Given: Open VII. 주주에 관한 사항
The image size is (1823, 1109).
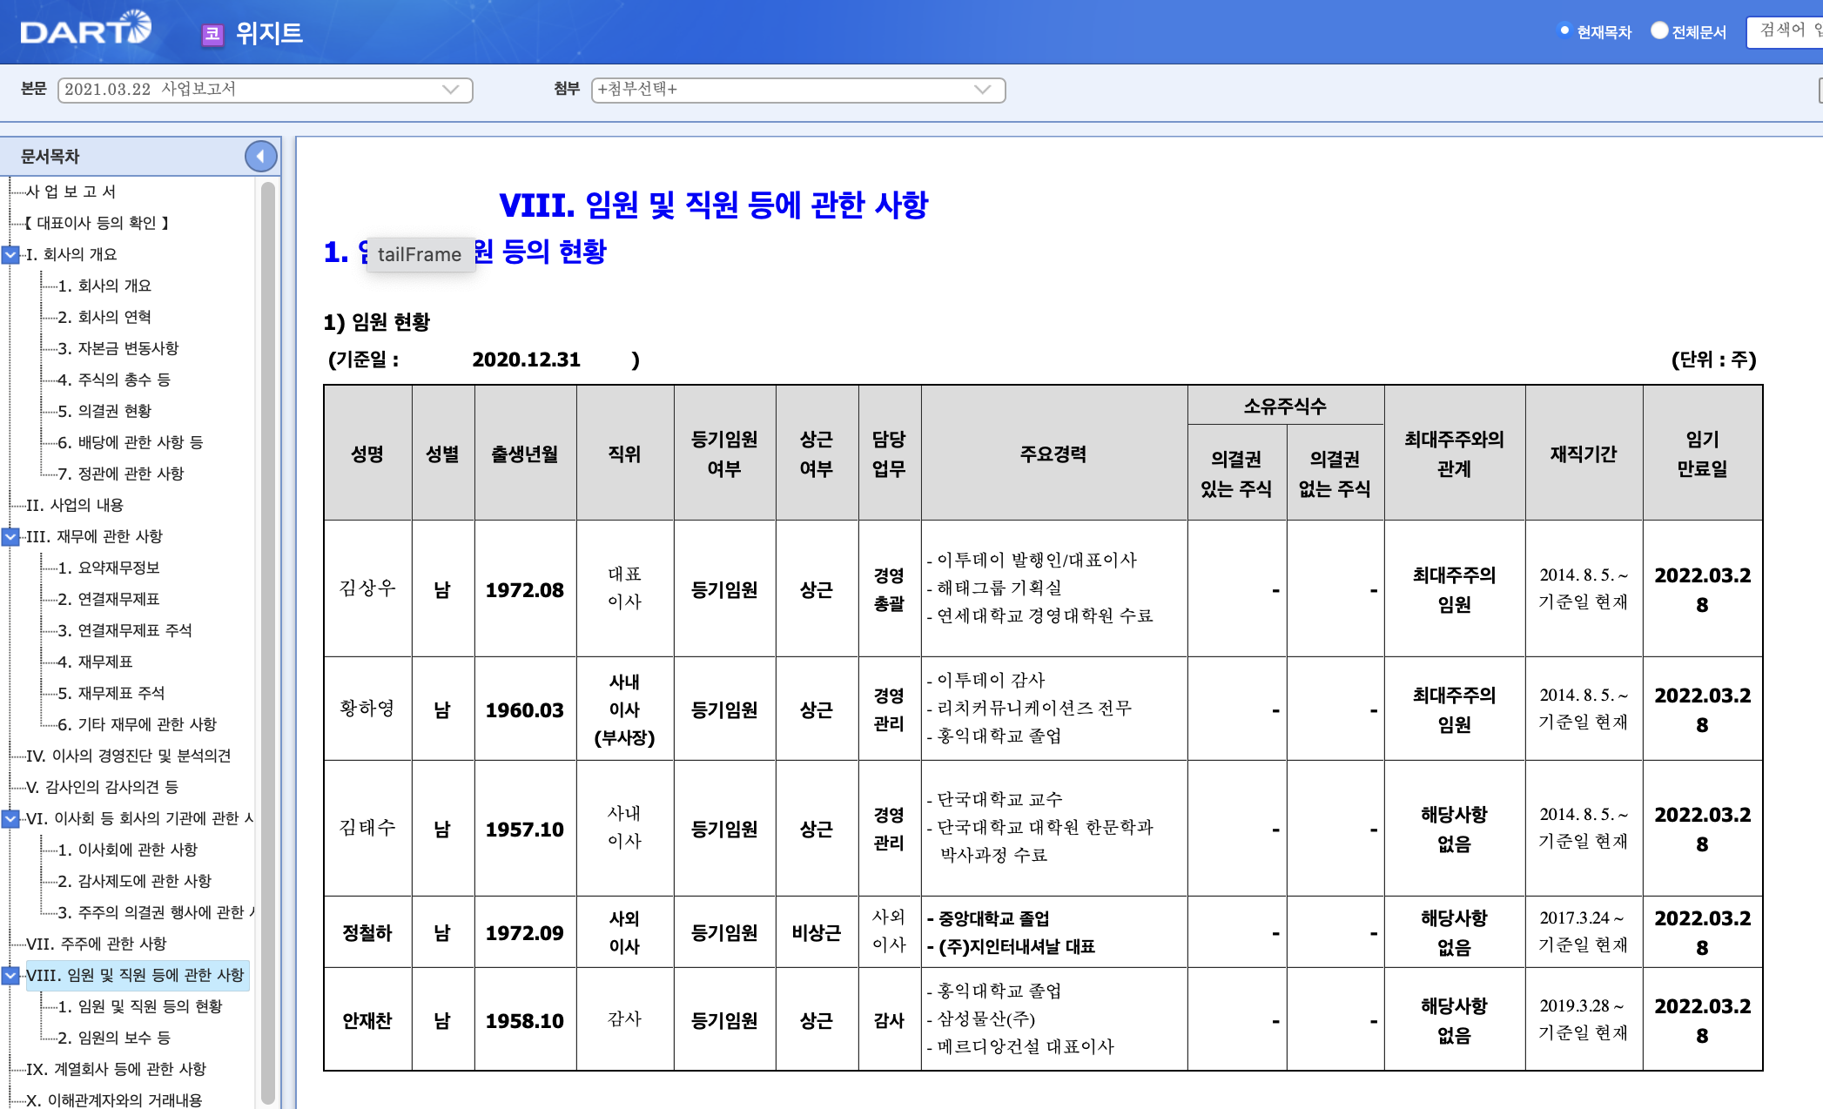Looking at the screenshot, I should 96,944.
